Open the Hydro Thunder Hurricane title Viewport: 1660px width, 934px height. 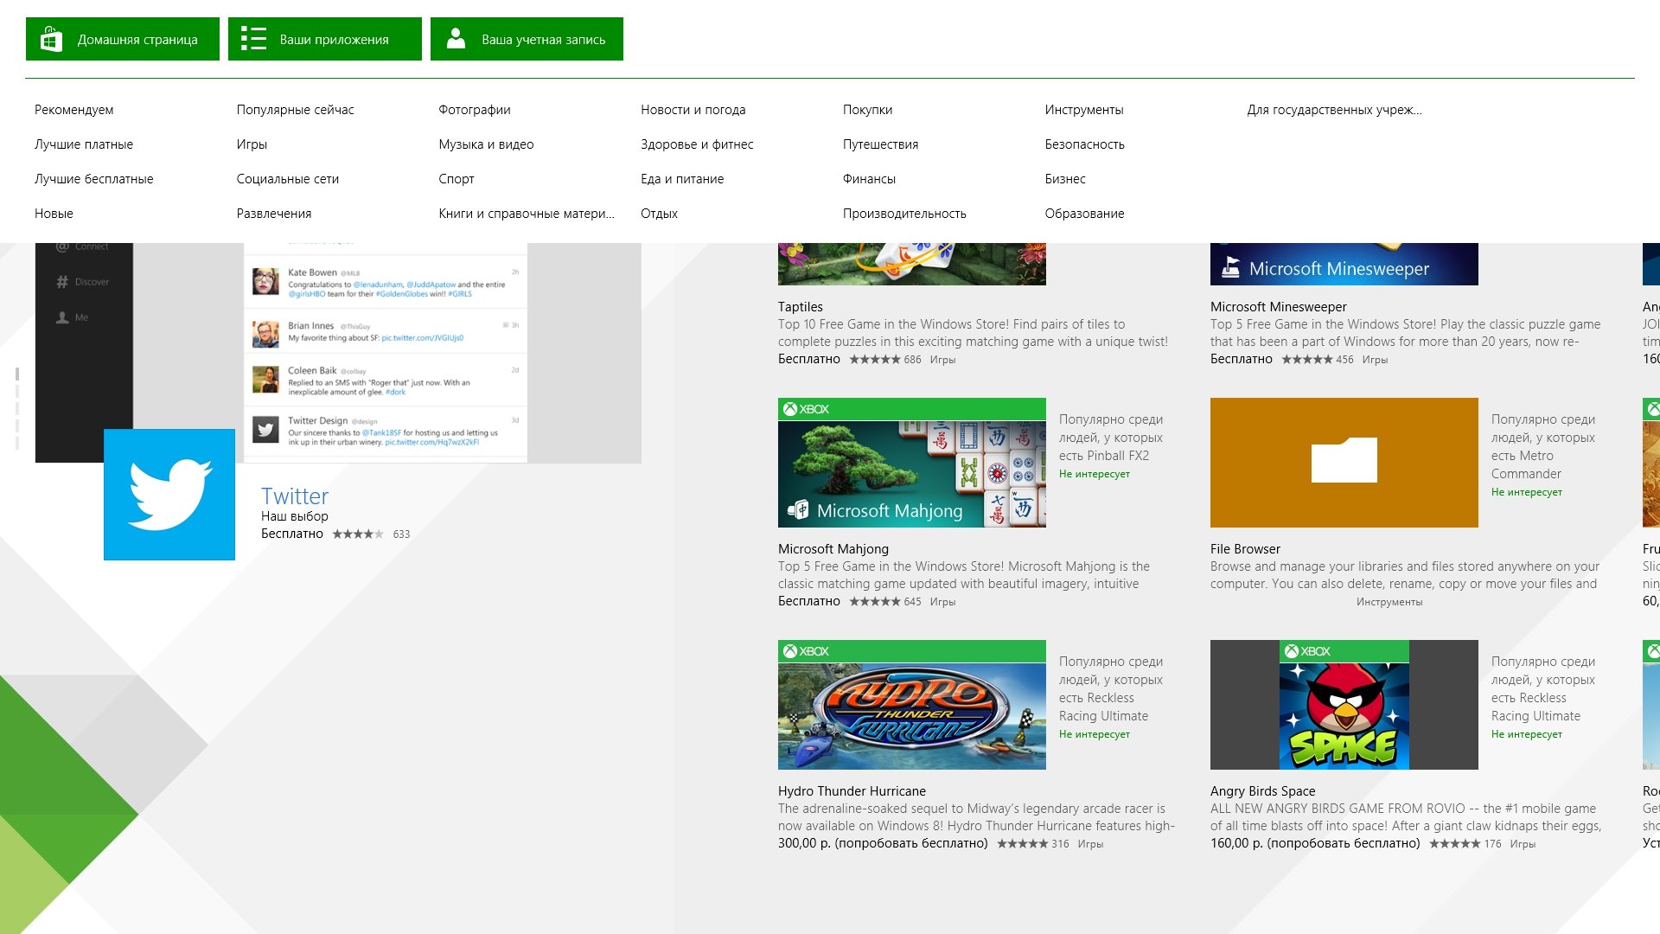click(x=852, y=791)
